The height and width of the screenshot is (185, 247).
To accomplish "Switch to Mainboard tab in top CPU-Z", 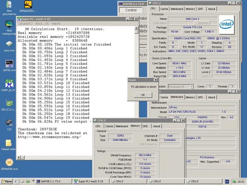I will point(177,9).
